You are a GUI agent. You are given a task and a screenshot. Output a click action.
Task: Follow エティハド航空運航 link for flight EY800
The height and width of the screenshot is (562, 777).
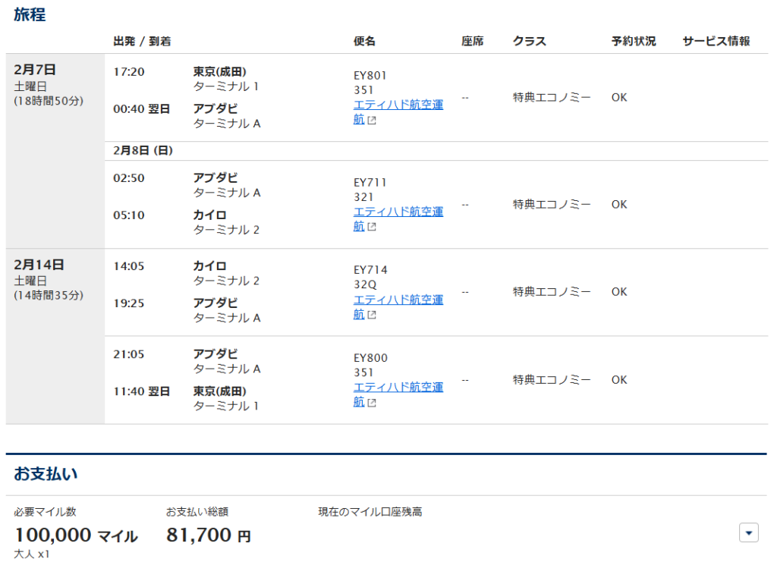click(398, 388)
